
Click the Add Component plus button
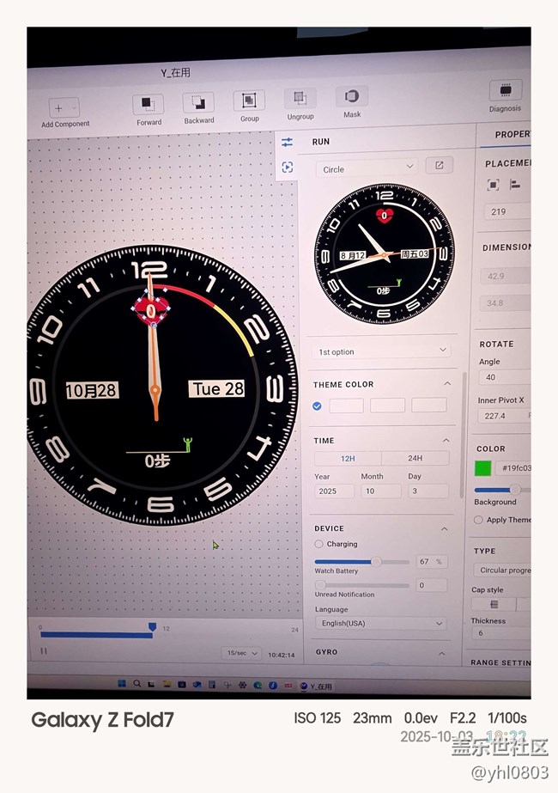[58, 108]
